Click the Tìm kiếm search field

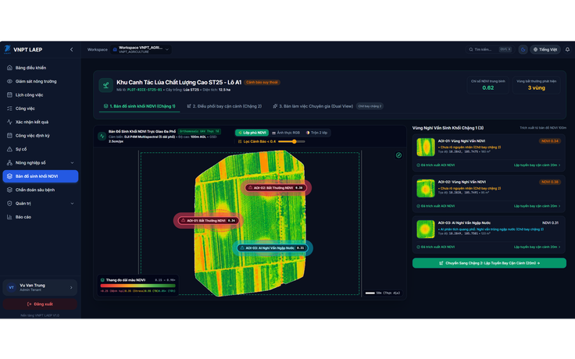click(x=490, y=49)
